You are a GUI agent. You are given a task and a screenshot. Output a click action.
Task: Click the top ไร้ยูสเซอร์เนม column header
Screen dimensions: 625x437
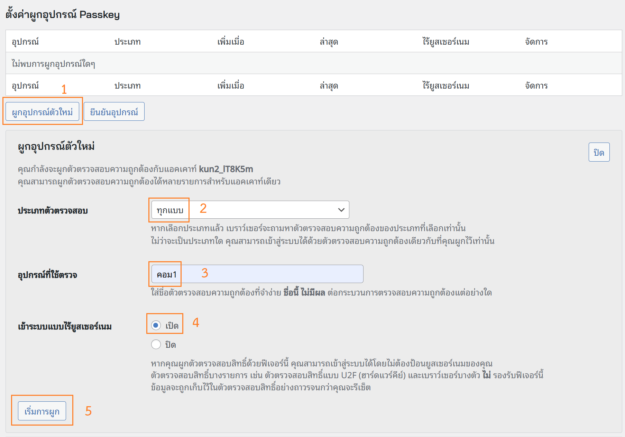445,42
